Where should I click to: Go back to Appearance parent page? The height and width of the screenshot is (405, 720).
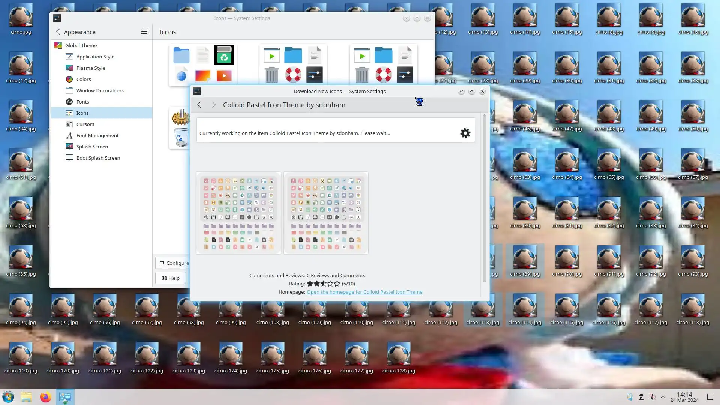[x=58, y=32]
